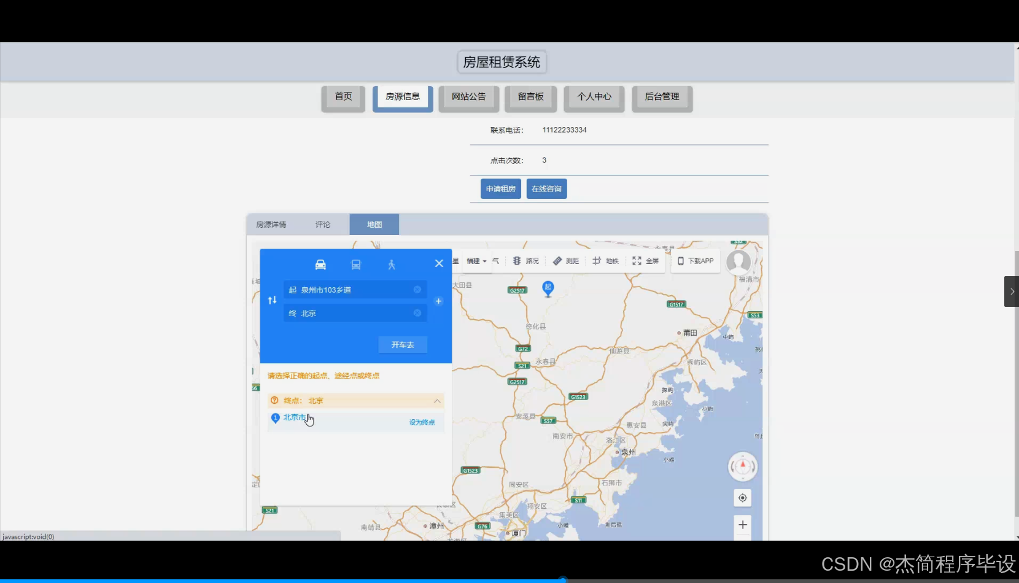Click the 房屋租赁系统 site title
1019x583 pixels.
click(502, 62)
